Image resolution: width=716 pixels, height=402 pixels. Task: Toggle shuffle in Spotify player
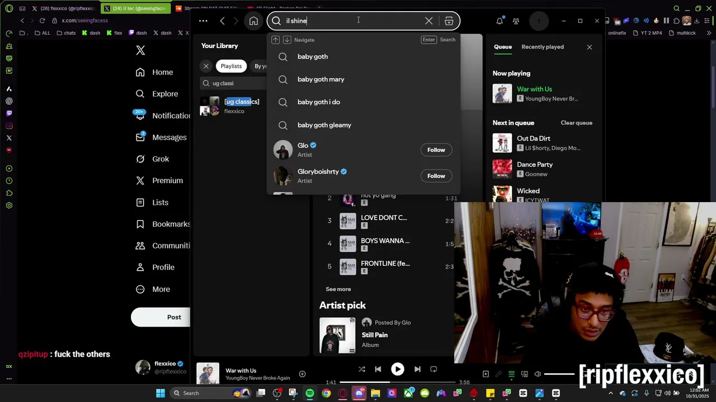point(361,369)
